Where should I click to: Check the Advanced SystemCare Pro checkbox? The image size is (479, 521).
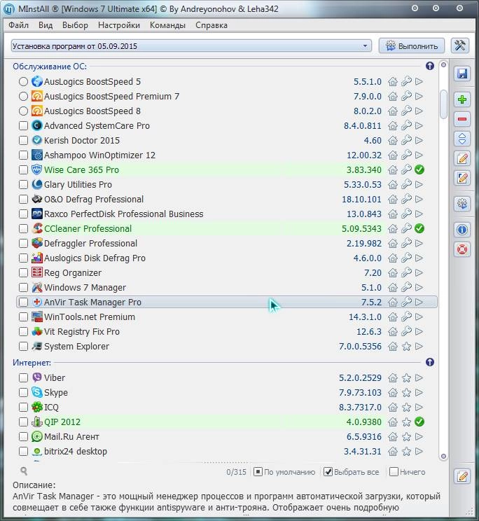tap(23, 125)
